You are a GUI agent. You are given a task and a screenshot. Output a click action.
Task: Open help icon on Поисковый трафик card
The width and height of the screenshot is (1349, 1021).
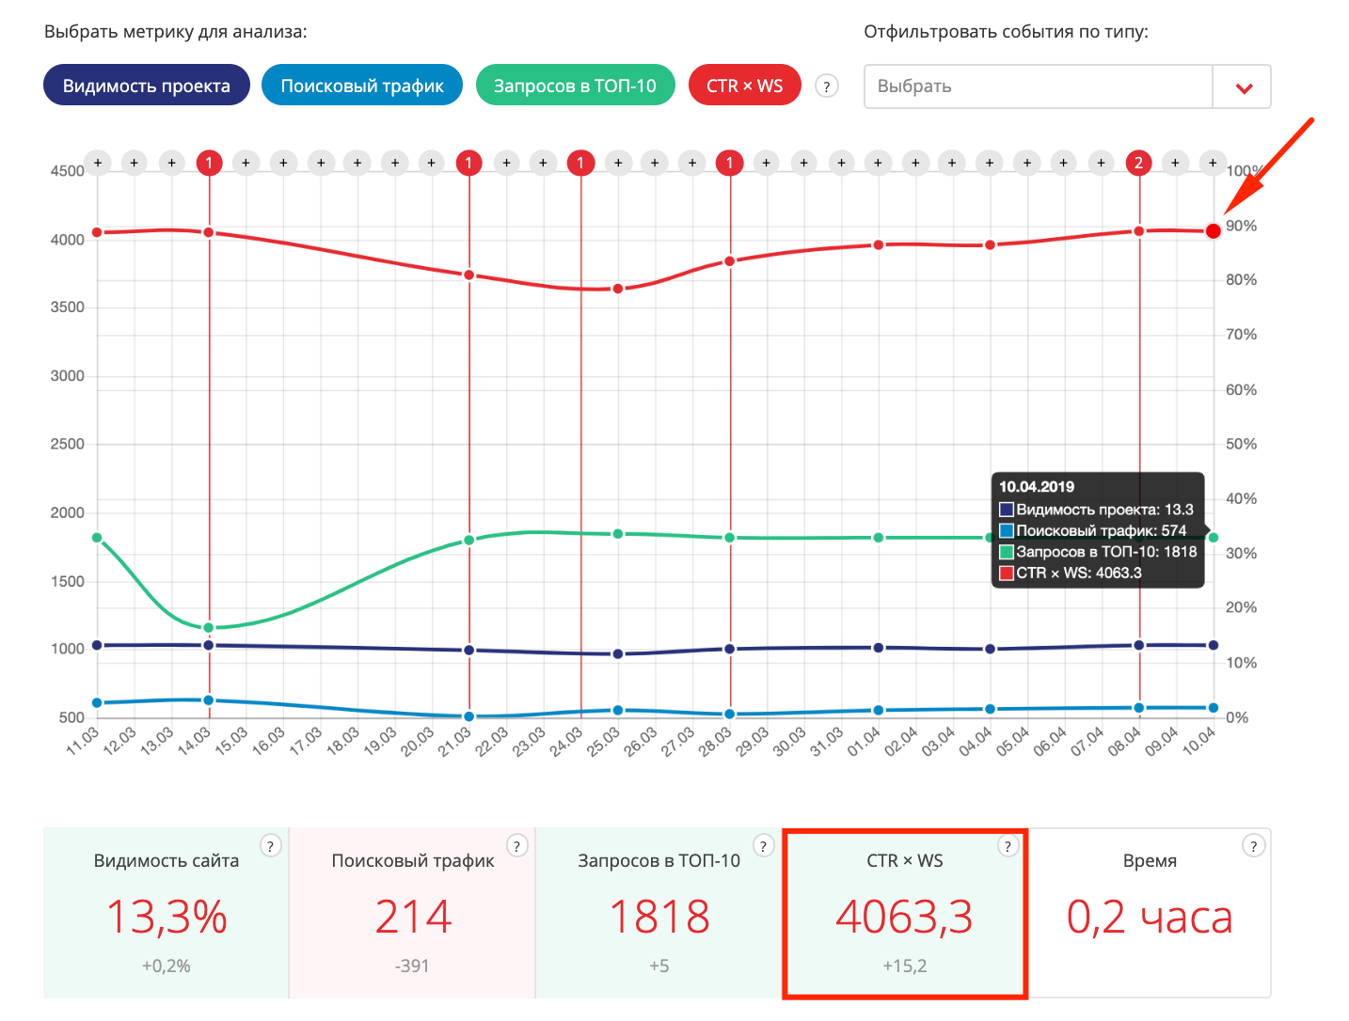(x=516, y=846)
